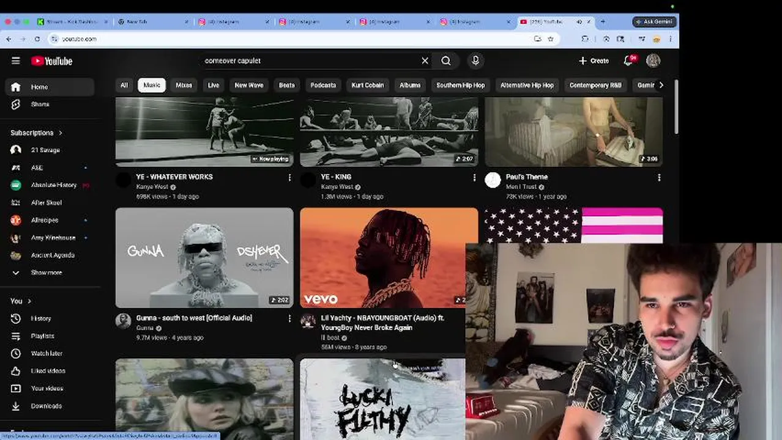Select the Kurt Cobain filter chip
Screen dimensions: 782x440
click(368, 85)
